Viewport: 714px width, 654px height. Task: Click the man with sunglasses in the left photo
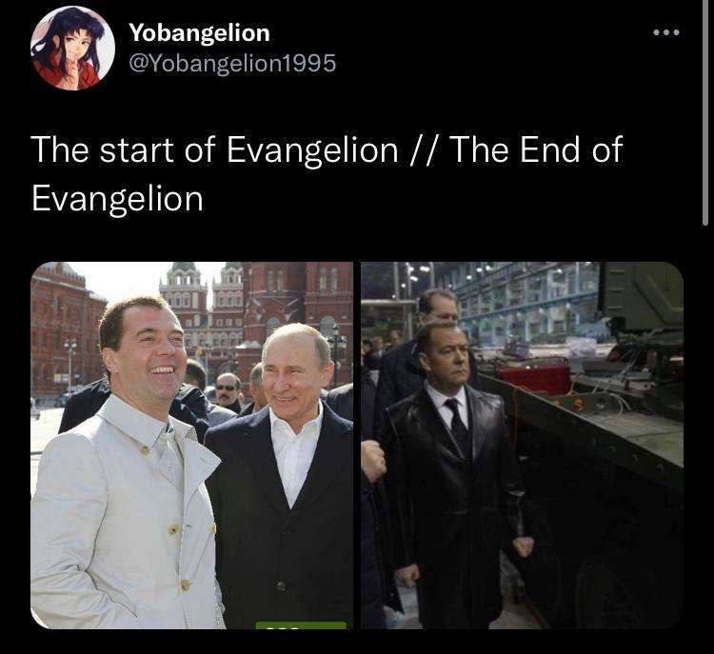(x=228, y=390)
